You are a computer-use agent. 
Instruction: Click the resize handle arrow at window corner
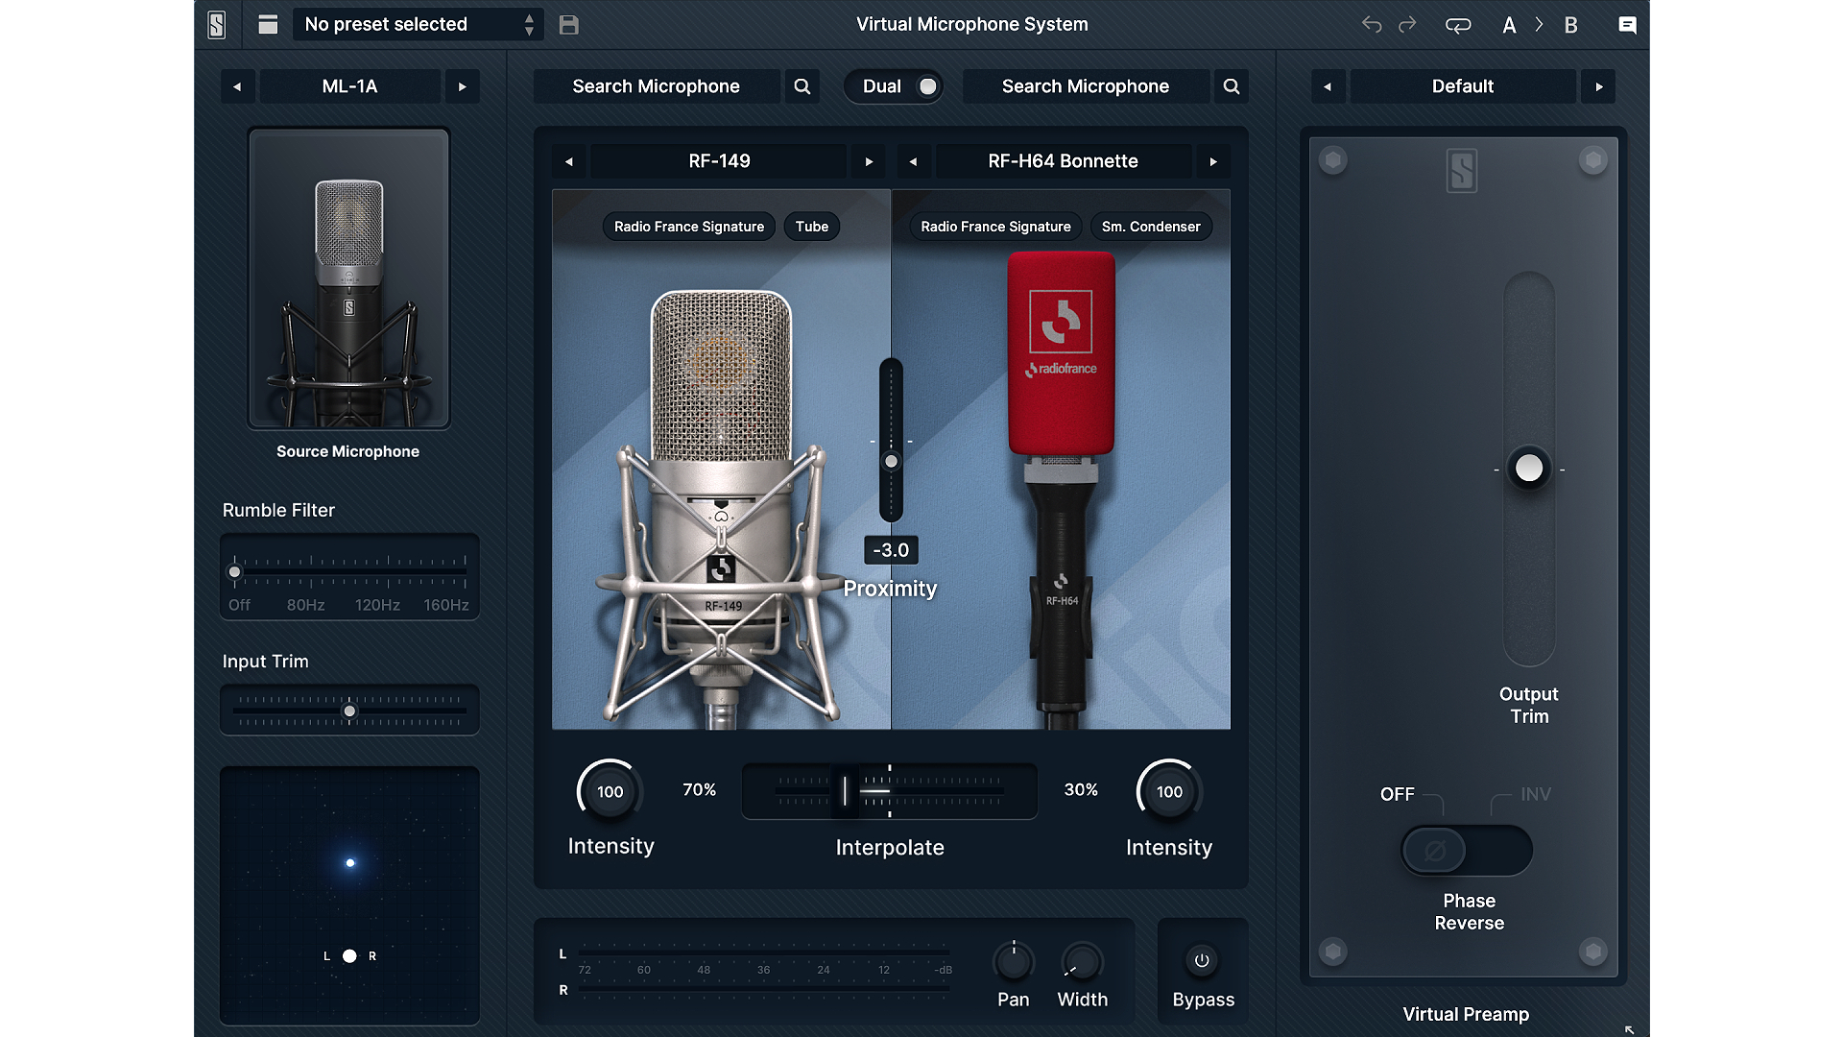[1629, 1029]
